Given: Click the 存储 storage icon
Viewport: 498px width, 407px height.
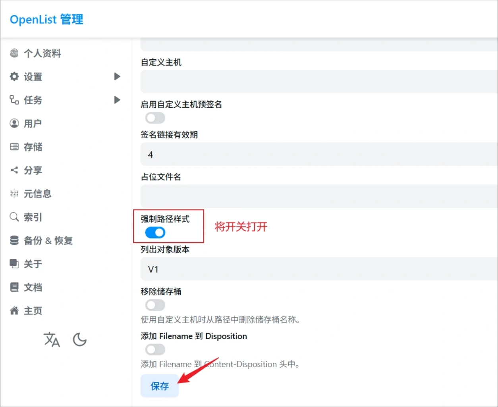Looking at the screenshot, I should (14, 147).
